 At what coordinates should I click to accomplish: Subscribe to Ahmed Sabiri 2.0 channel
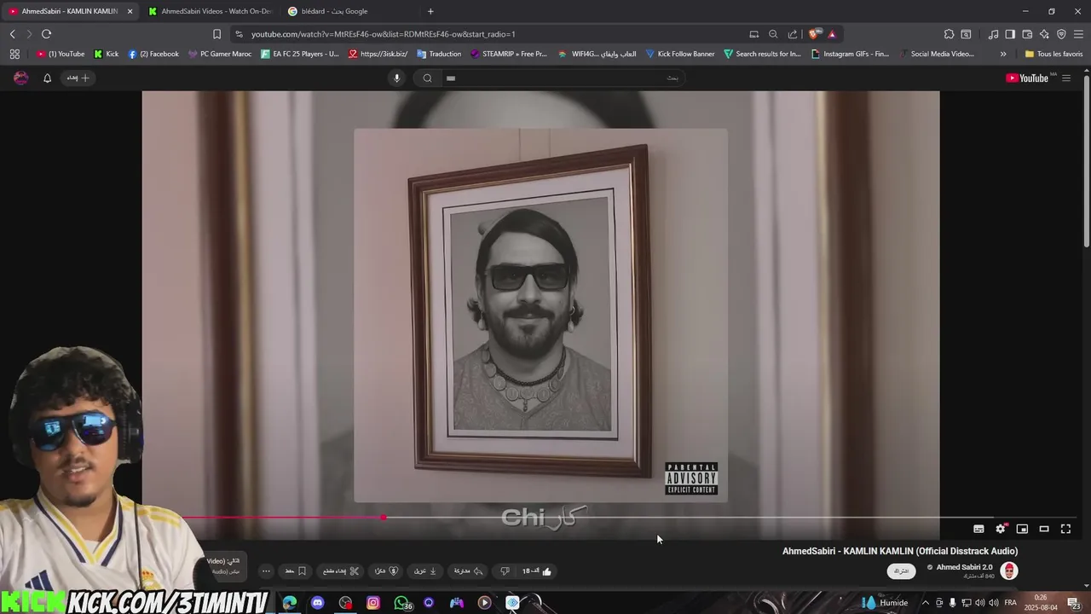[x=901, y=571]
